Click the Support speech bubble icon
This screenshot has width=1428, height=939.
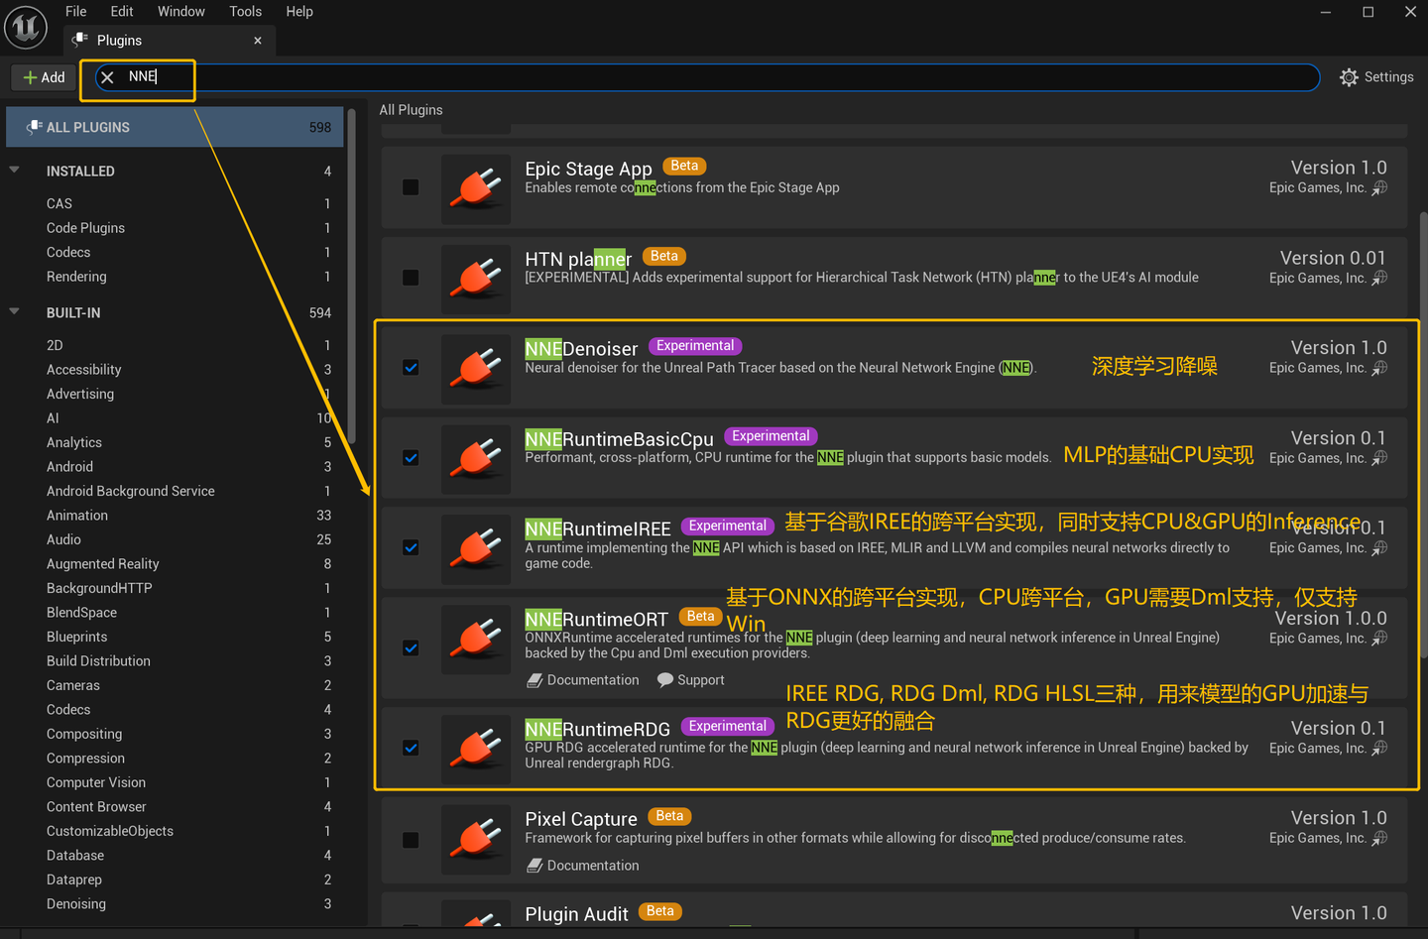pyautogui.click(x=665, y=680)
